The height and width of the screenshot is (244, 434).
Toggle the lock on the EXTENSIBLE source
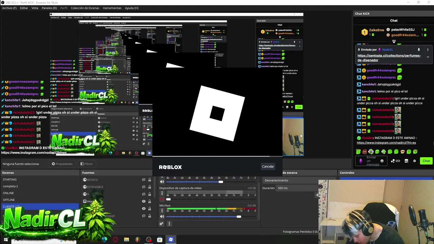[x=150, y=187]
